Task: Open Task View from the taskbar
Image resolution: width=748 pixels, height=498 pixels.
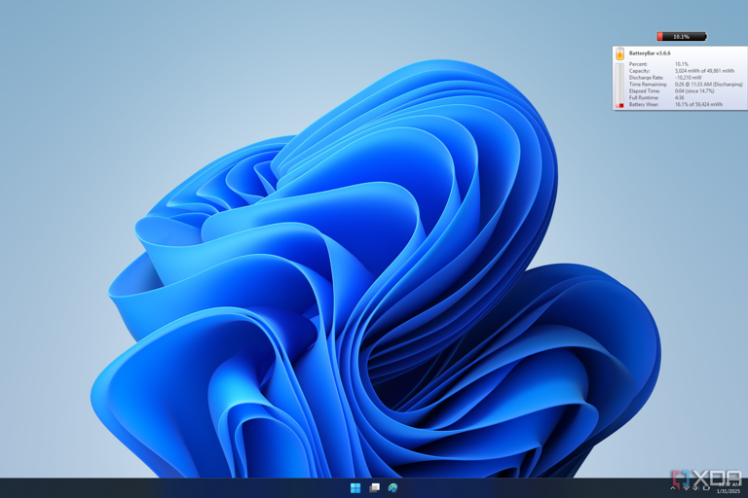Action: click(x=374, y=487)
